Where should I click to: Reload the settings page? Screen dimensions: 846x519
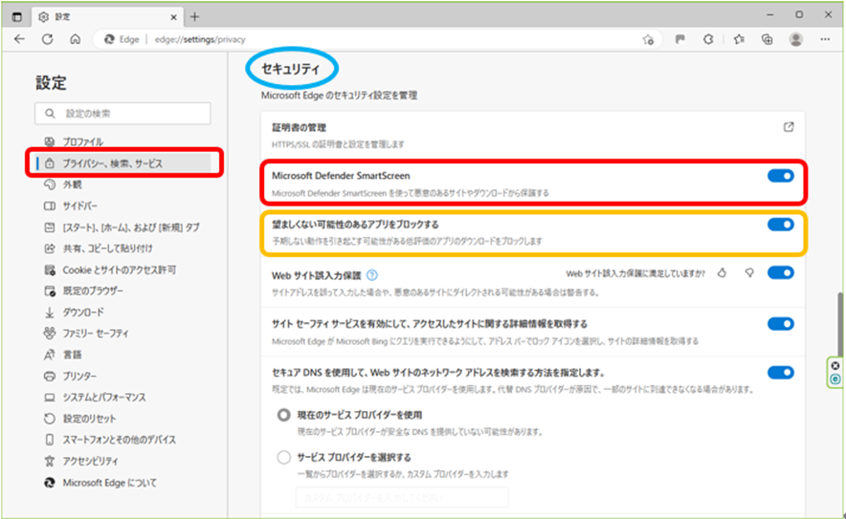tap(48, 39)
